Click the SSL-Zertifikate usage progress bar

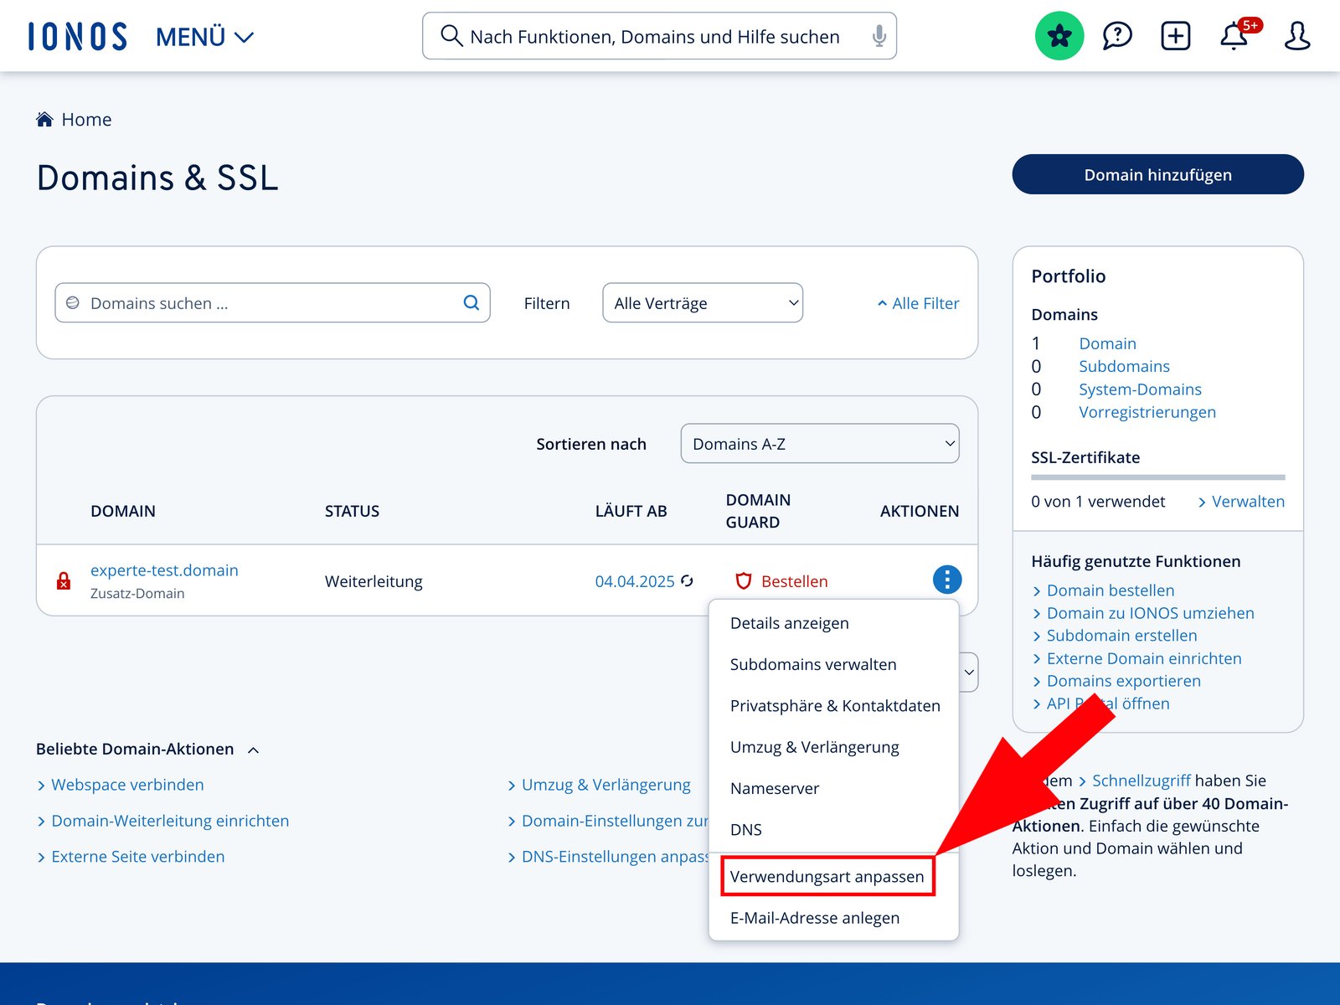pyautogui.click(x=1157, y=477)
